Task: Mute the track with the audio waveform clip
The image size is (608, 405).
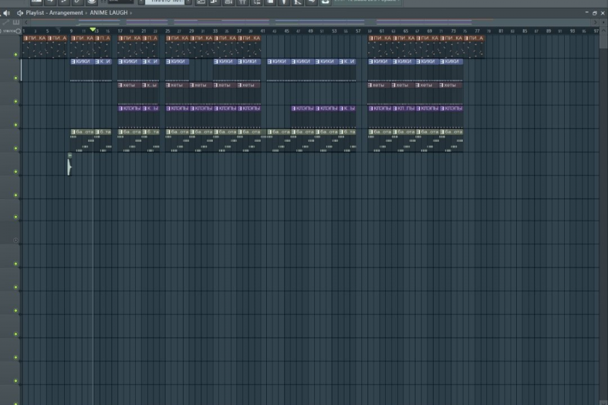Action: coord(16,171)
